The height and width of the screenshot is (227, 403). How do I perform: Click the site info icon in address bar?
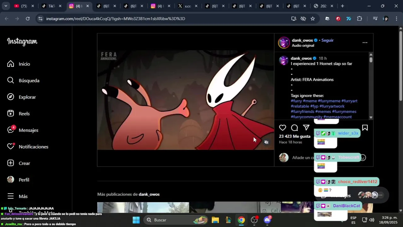click(40, 19)
